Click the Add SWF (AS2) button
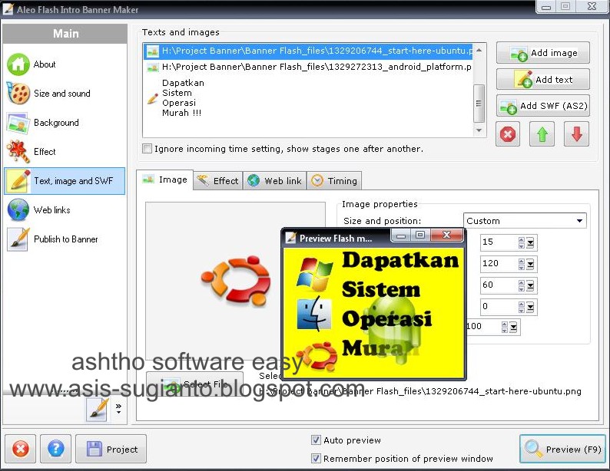The height and width of the screenshot is (471, 610). [543, 106]
